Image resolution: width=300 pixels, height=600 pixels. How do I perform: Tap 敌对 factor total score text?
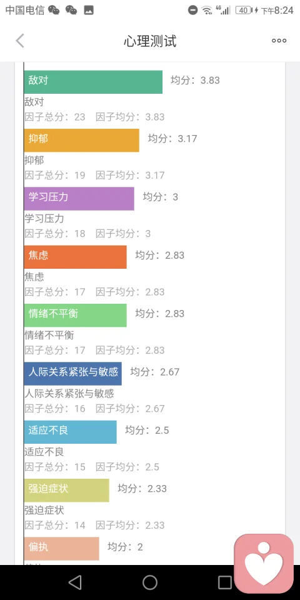(x=55, y=117)
